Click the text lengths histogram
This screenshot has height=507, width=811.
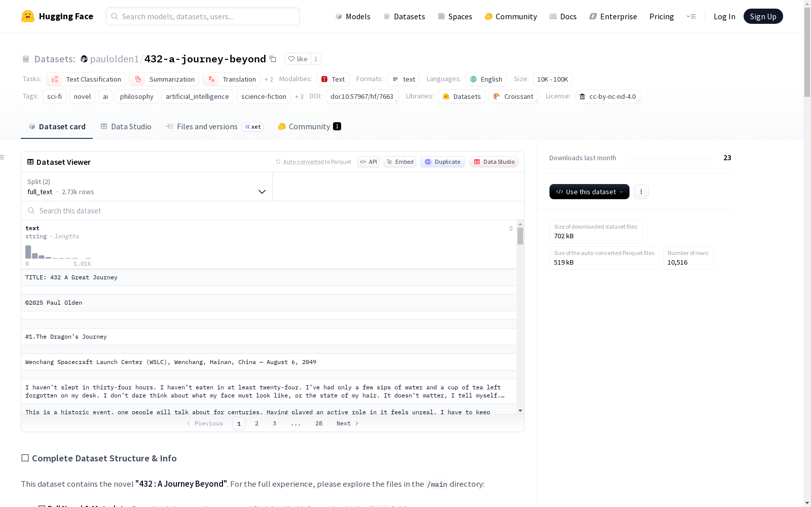[58, 252]
